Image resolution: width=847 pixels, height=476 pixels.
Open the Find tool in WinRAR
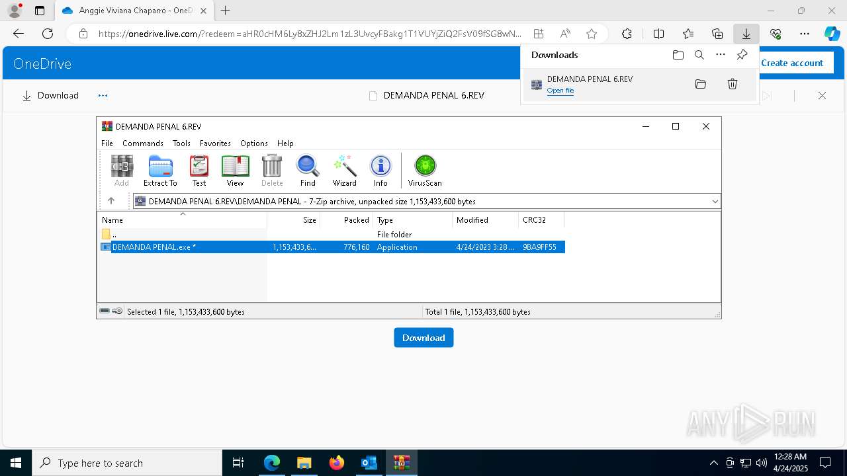(x=308, y=171)
